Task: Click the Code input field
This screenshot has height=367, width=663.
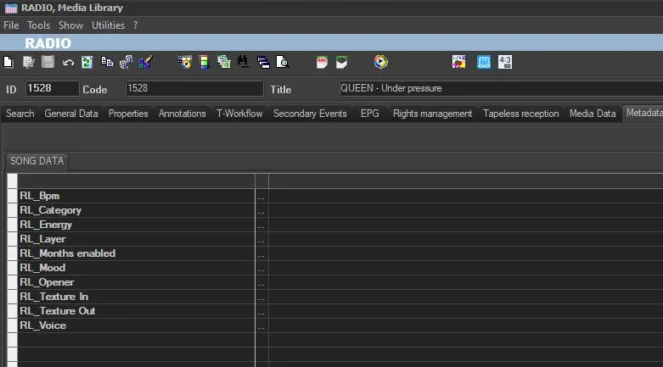Action: pos(194,88)
